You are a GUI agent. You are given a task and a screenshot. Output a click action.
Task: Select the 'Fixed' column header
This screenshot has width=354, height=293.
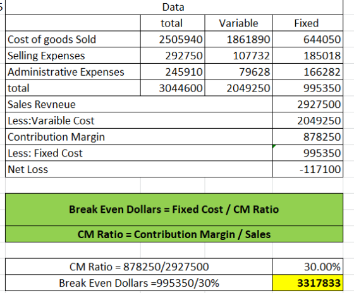[307, 23]
